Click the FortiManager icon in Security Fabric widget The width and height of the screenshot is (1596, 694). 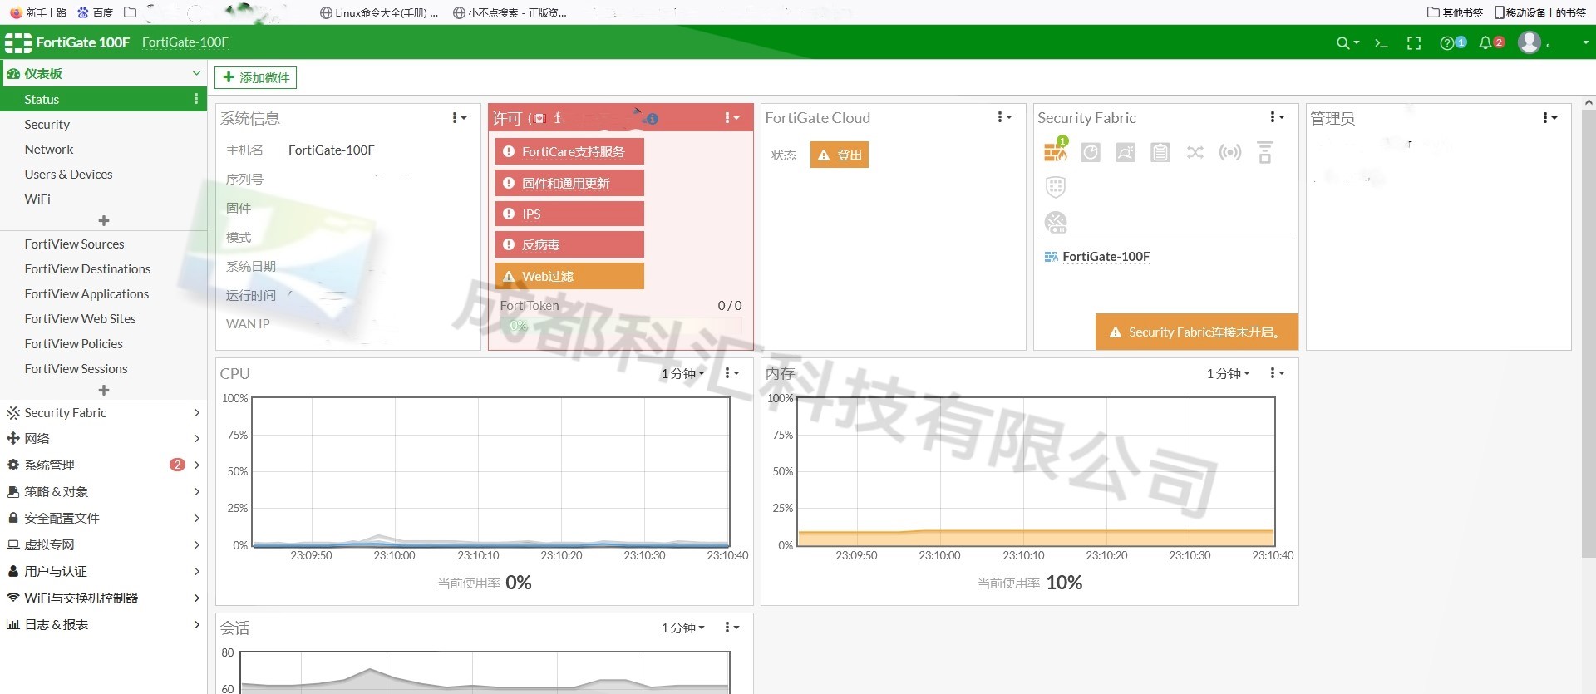1126,152
